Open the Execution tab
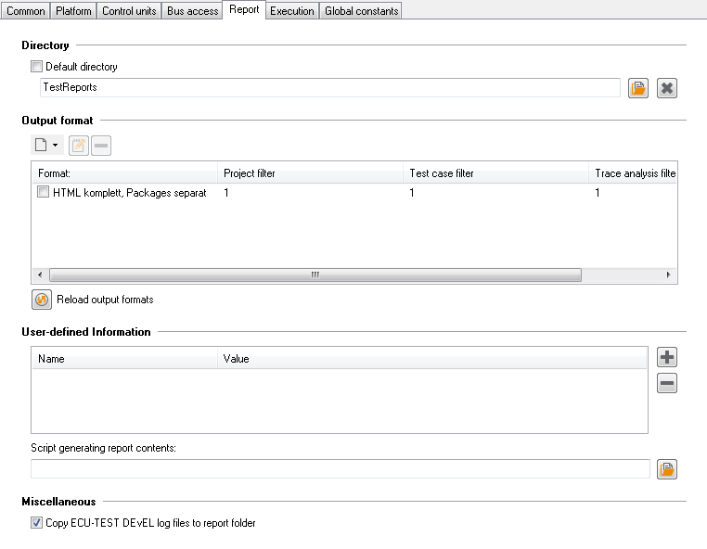Image resolution: width=707 pixels, height=549 pixels. tap(291, 11)
